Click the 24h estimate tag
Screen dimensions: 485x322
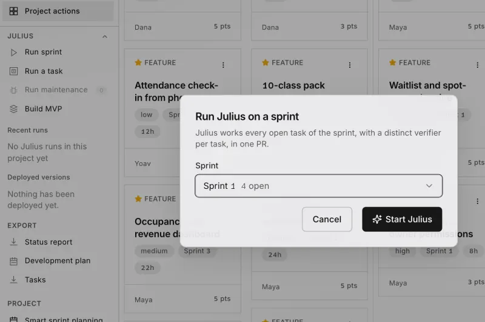click(x=275, y=255)
